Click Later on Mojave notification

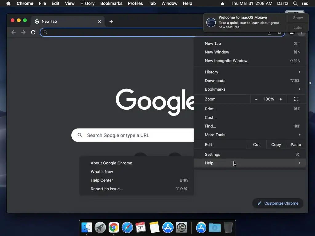[x=298, y=27]
